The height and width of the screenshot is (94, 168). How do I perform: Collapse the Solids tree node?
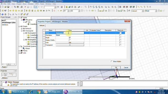(19, 17)
